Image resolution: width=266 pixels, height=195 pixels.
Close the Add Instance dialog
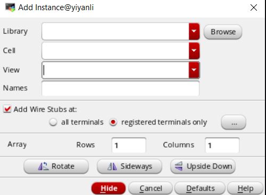[x=254, y=7]
